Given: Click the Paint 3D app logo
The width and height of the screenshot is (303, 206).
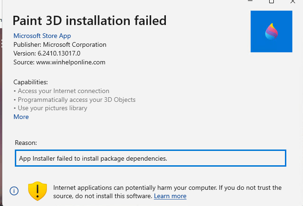Looking at the screenshot, I should (271, 31).
